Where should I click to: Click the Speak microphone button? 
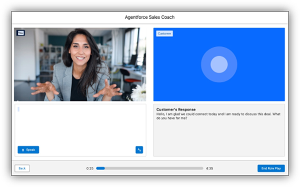point(28,150)
